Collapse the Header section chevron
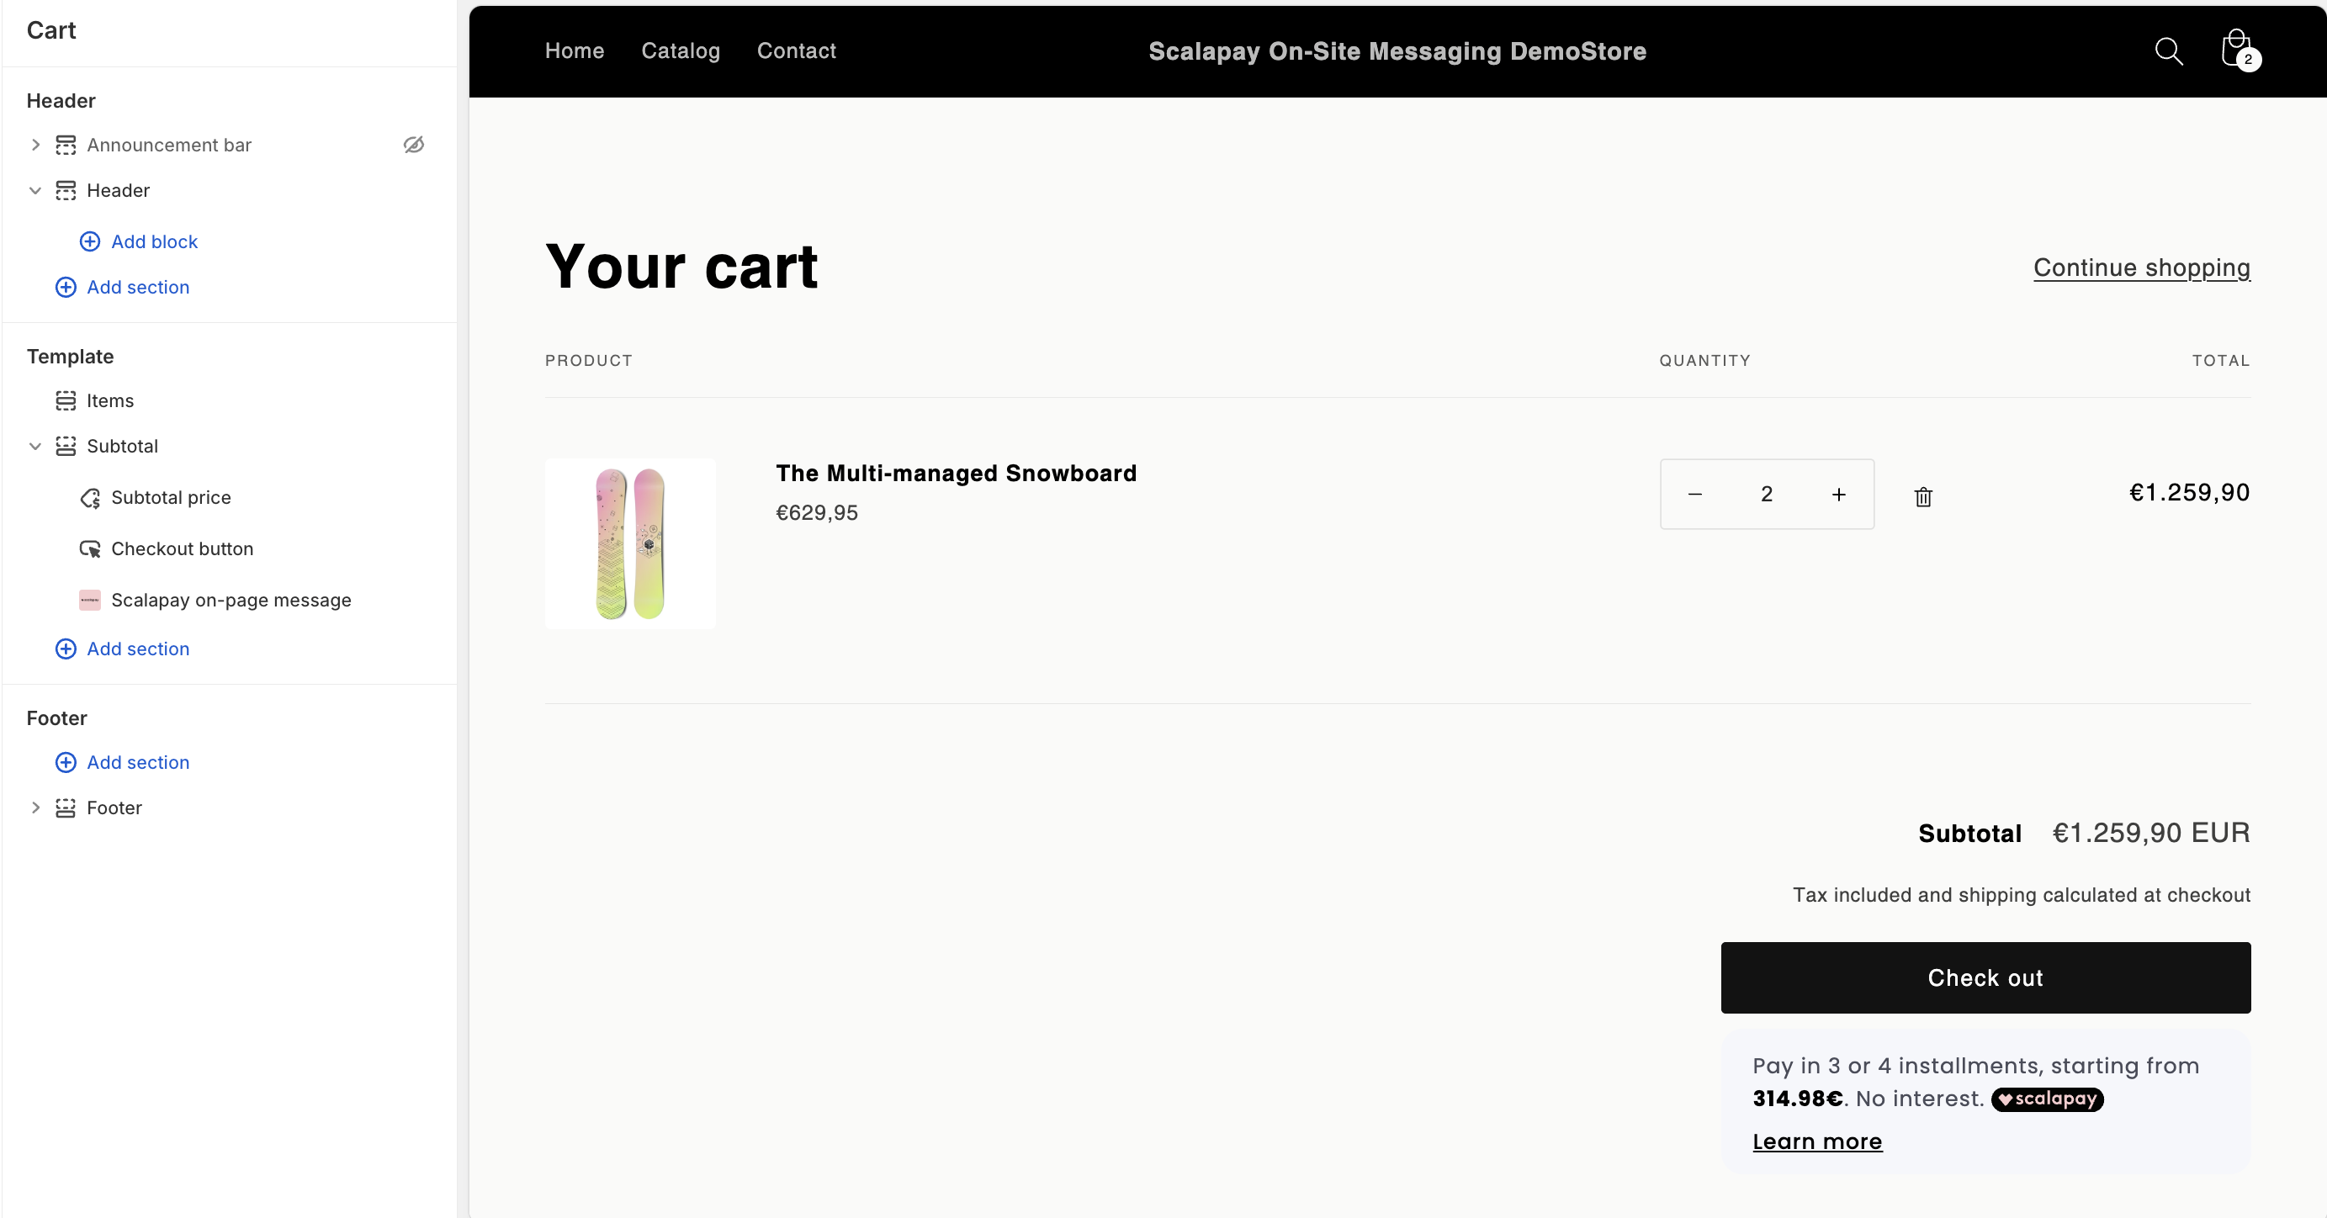Screen dimensions: 2327x1218 (35, 190)
